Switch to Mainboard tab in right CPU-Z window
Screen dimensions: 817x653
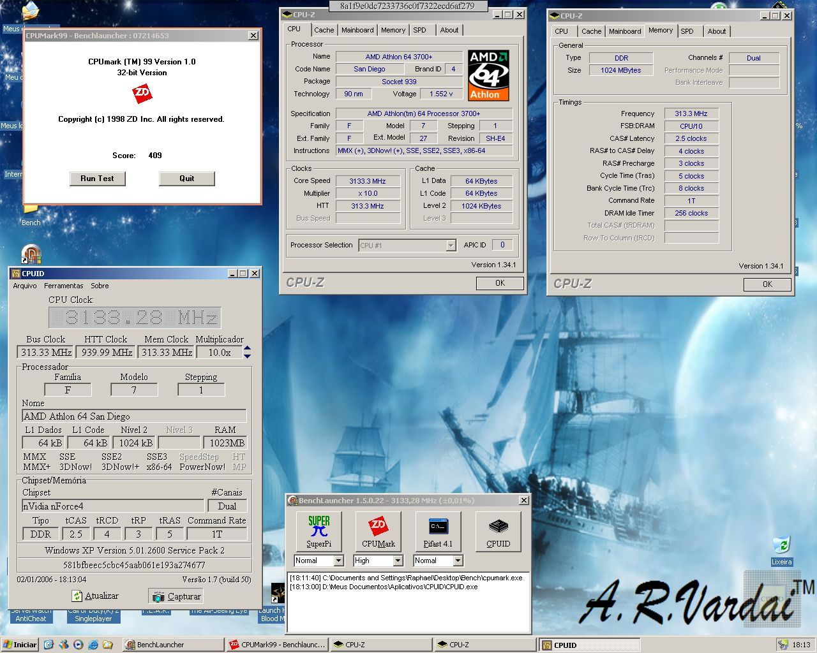click(625, 31)
